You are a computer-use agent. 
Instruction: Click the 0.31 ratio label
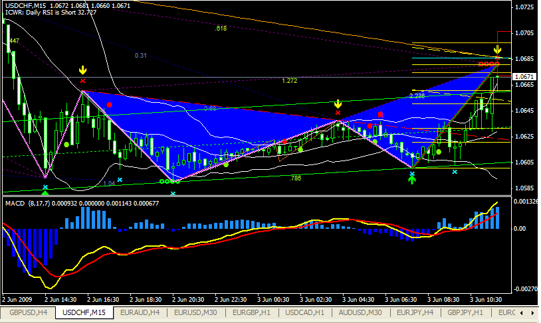click(x=141, y=56)
